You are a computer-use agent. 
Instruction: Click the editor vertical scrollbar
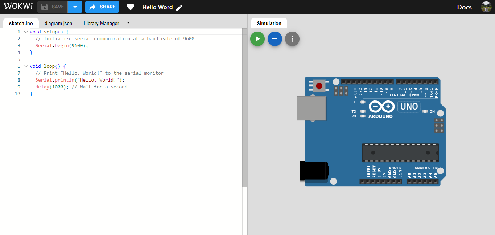tap(245, 108)
